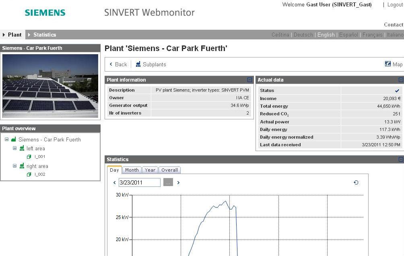Collapse Siemens - Car Park Fuerth tree node

click(x=7, y=139)
